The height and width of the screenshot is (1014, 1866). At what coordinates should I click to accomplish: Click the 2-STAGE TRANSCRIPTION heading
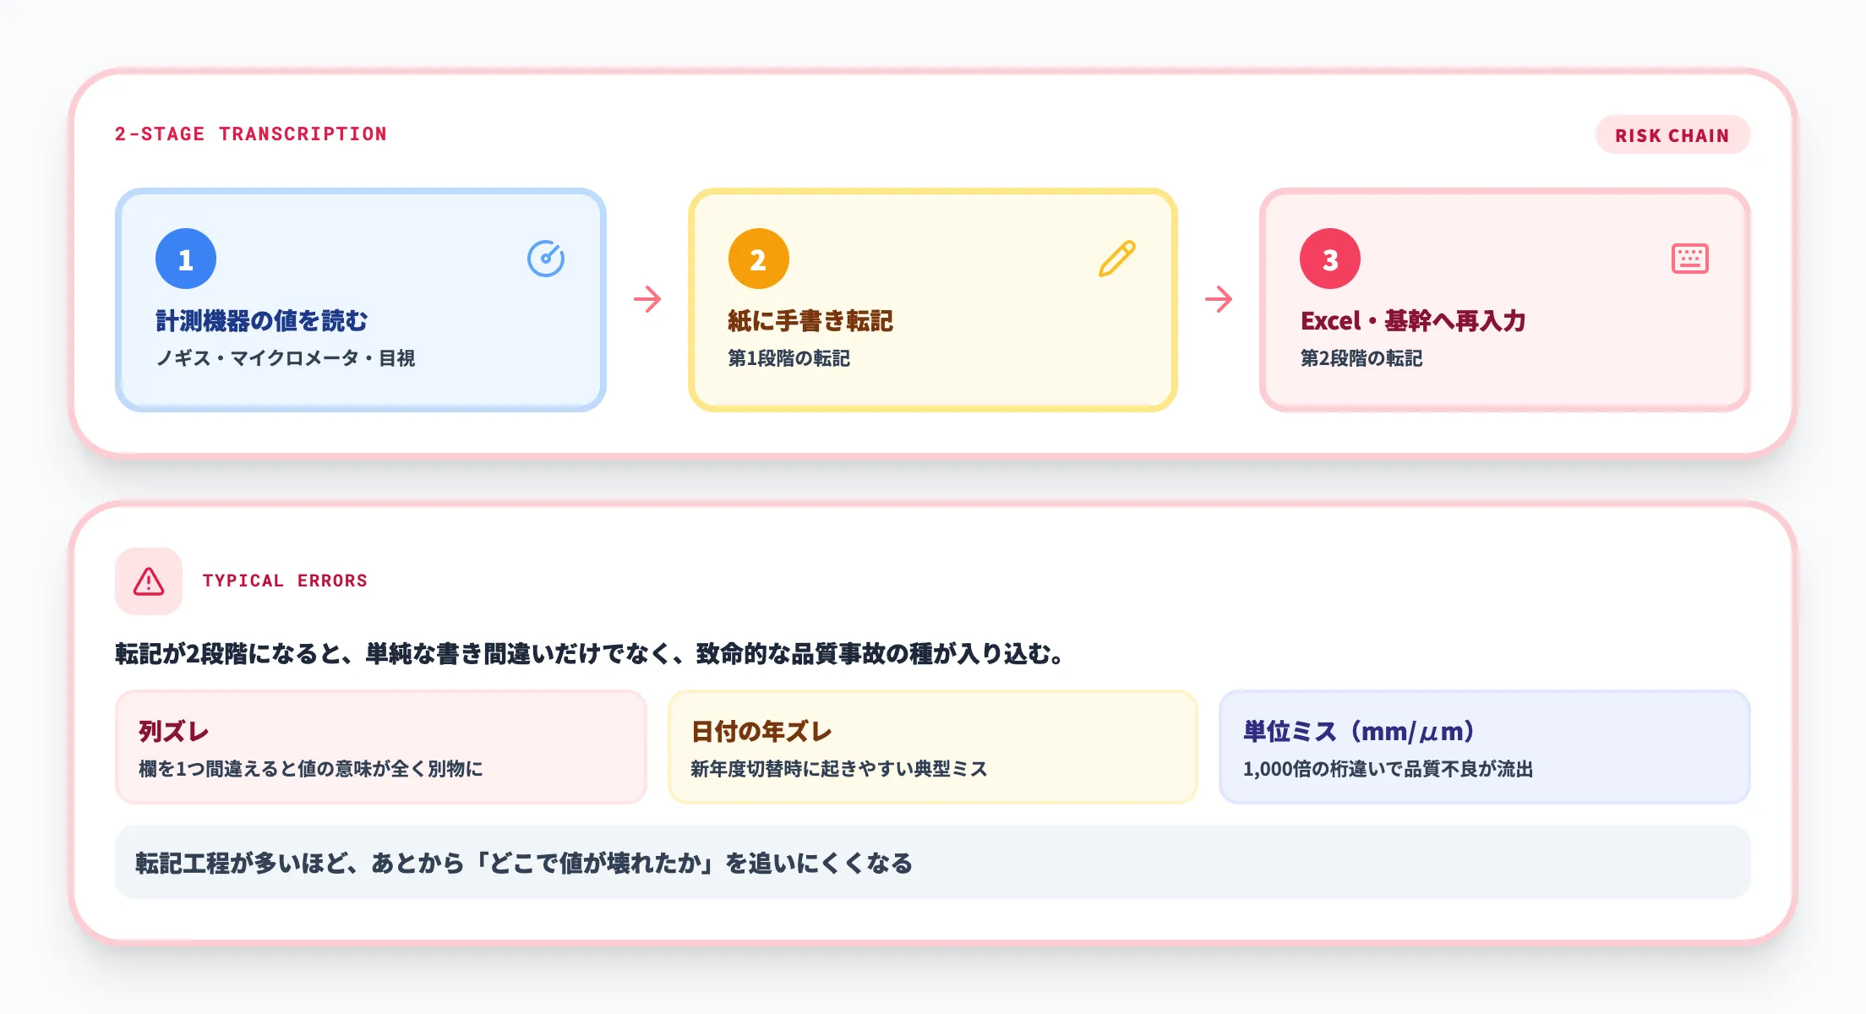[251, 134]
